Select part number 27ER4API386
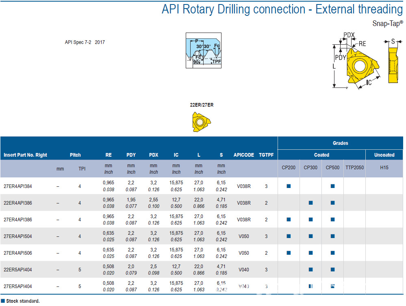This screenshot has width=406, height=306. click(17, 220)
